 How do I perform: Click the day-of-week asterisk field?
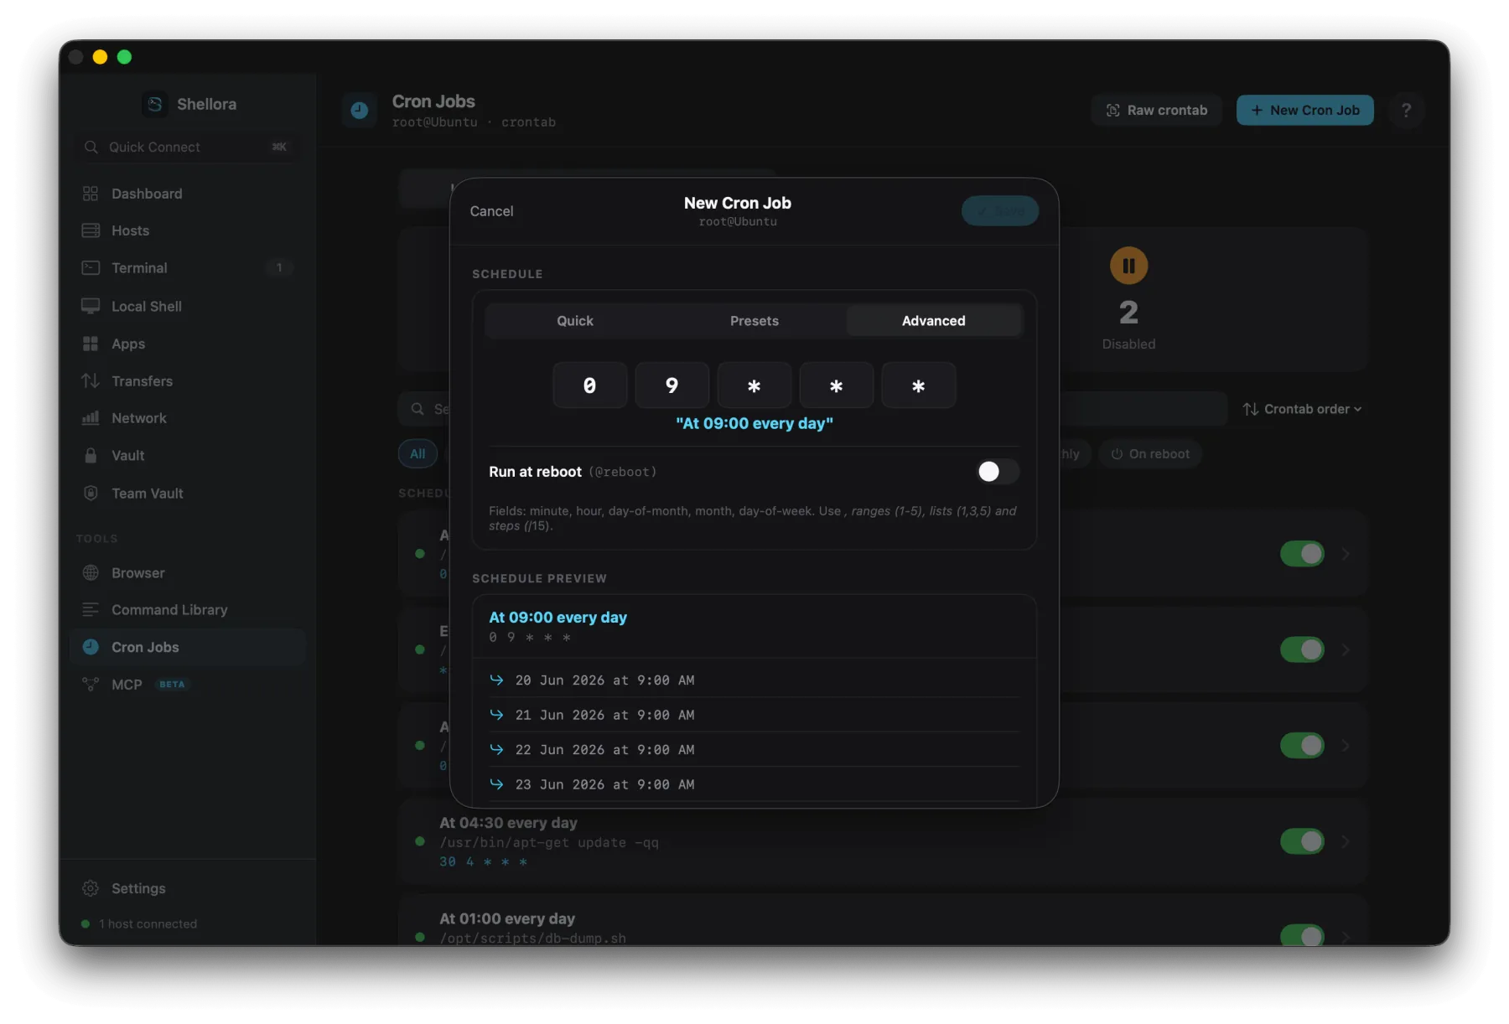919,385
